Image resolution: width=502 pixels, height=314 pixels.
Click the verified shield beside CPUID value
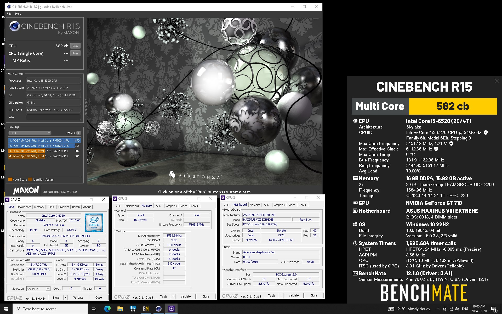point(486,133)
